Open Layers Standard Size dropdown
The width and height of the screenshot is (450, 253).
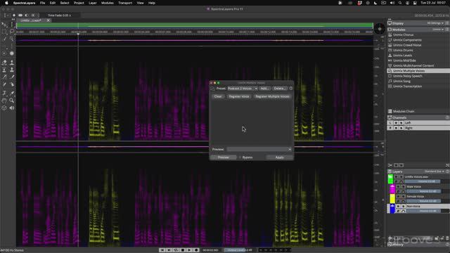pyautogui.click(x=435, y=171)
